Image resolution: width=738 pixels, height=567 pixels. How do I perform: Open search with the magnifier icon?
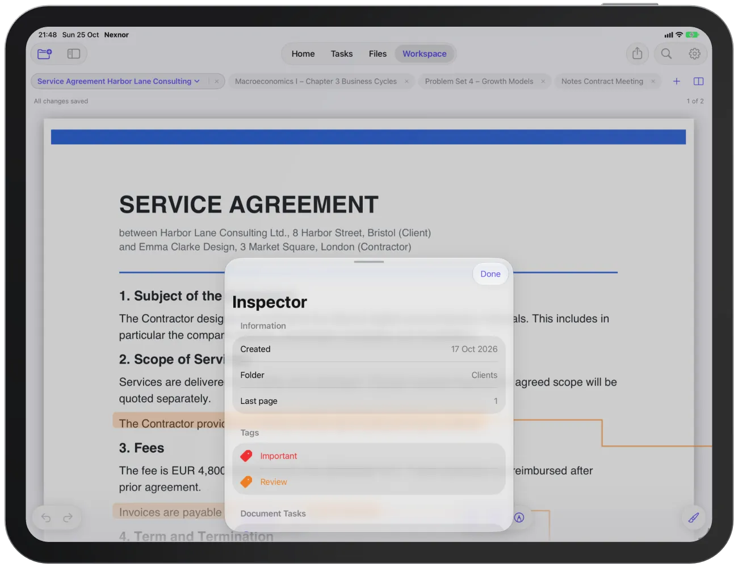[x=666, y=53]
